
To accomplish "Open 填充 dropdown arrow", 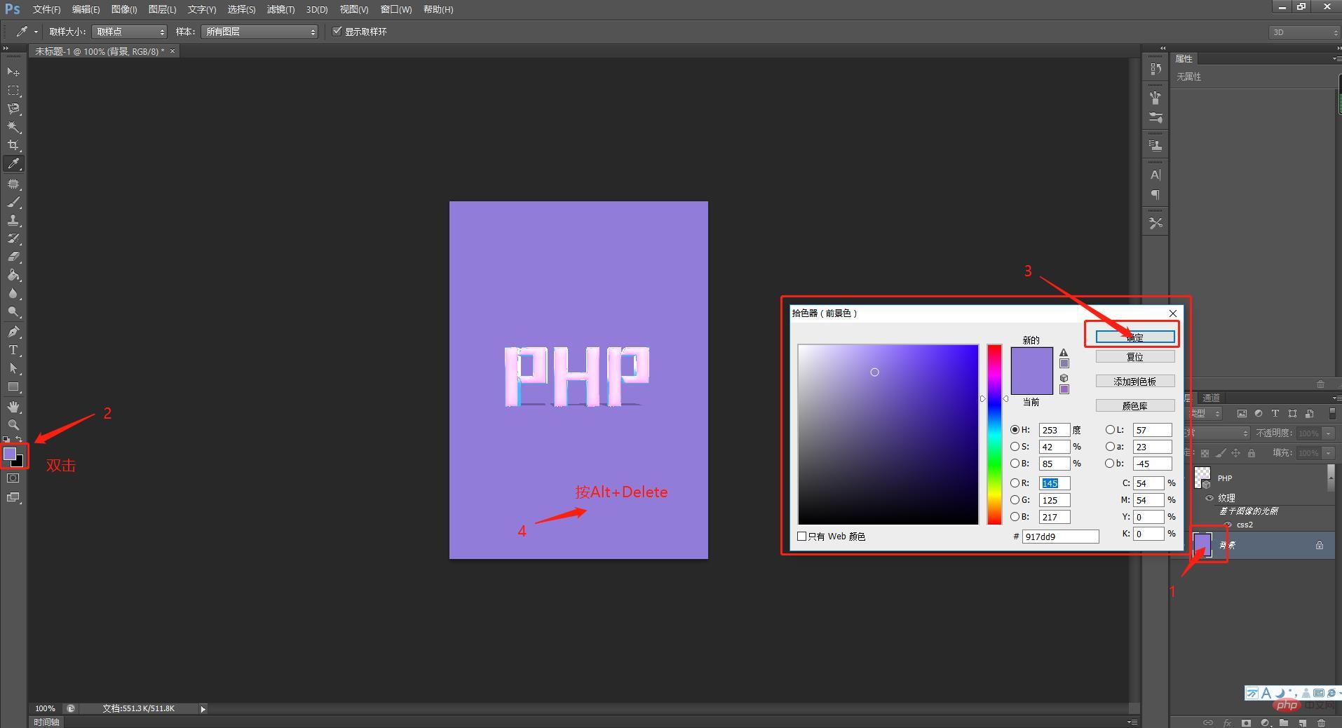I will pyautogui.click(x=1329, y=453).
